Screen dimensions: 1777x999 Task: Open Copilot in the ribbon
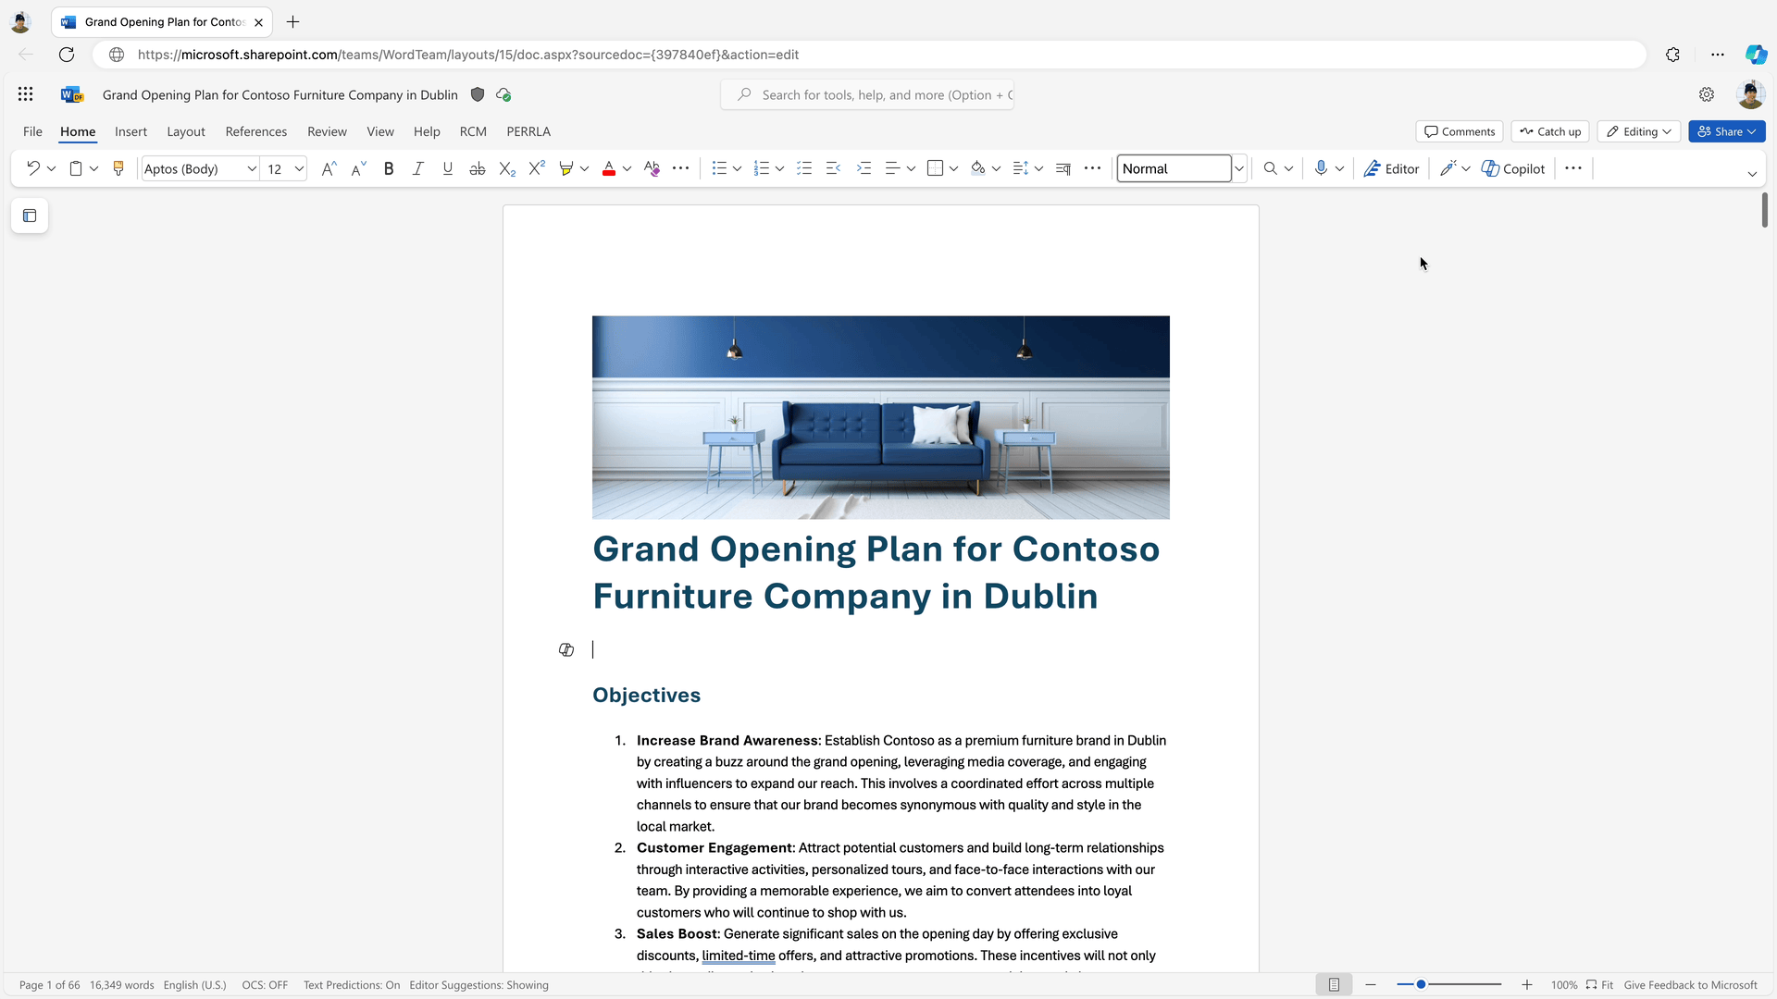point(1514,168)
